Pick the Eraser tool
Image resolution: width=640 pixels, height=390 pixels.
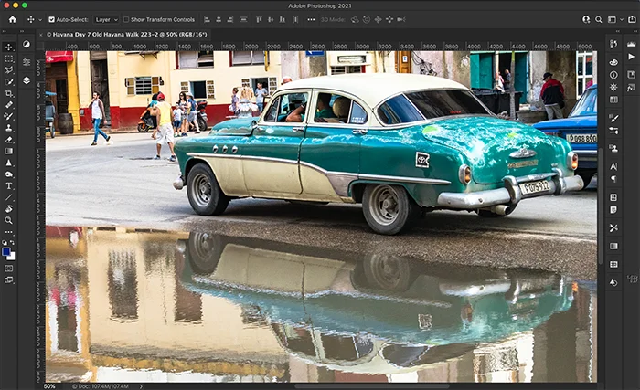[x=9, y=139]
